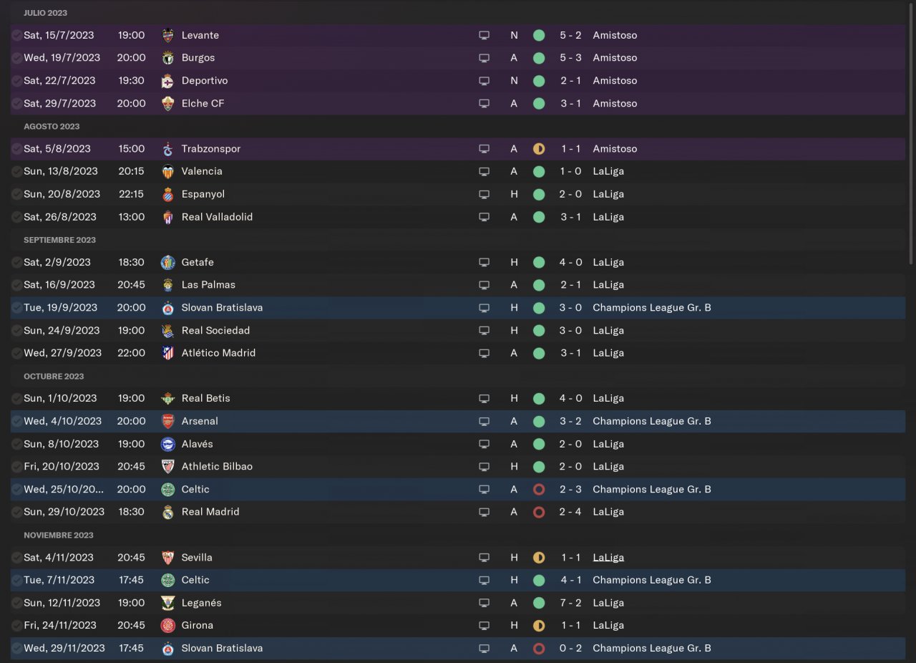This screenshot has width=916, height=663.
Task: Click red loss indicator on 25/10 Celtic match
Action: [539, 490]
